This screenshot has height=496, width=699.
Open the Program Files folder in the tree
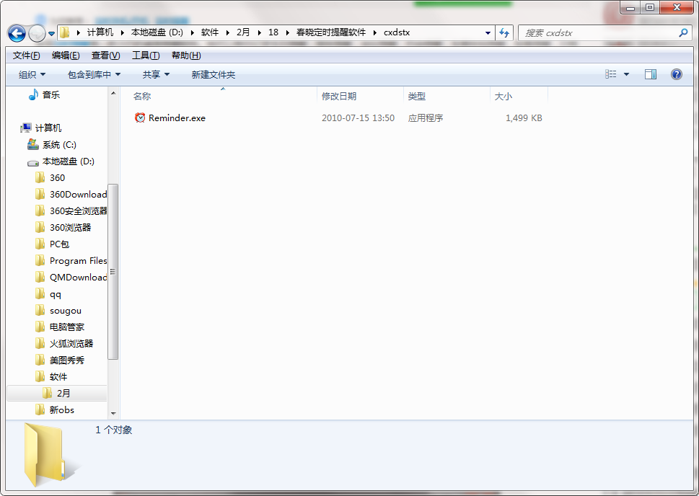78,261
